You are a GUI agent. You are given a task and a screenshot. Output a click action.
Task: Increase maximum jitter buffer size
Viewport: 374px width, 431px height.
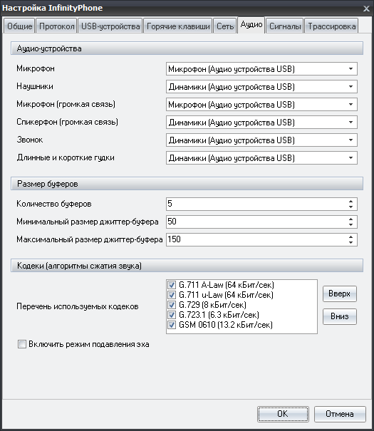tap(350, 237)
